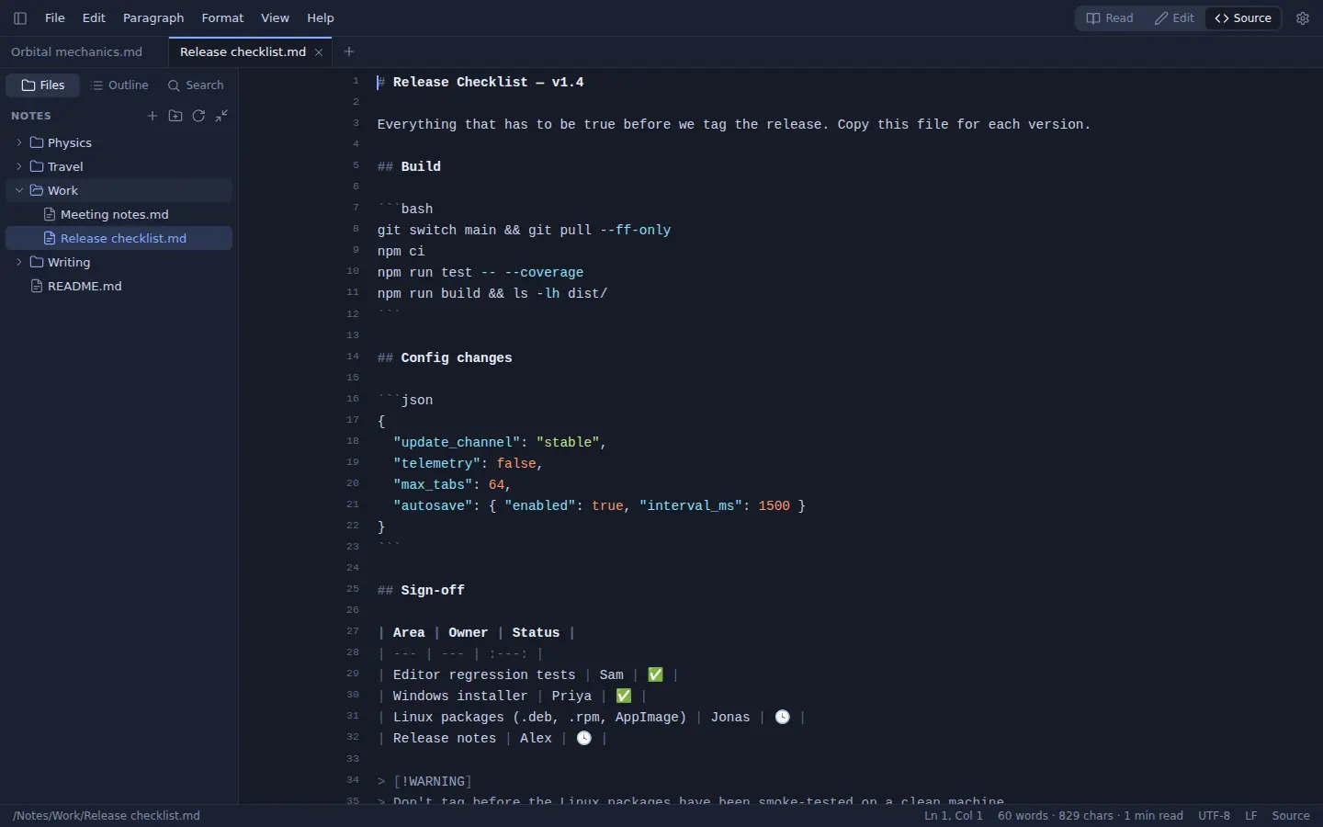Viewport: 1323px width, 827px height.
Task: Click the UTF-8 encoding indicator
Action: [1214, 816]
